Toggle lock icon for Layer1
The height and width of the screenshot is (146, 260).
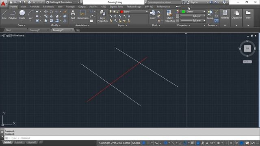click(117, 12)
